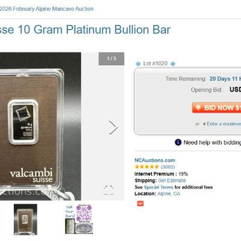Image resolution: width=241 pixels, height=241 pixels.
Task: Go to previous lot with left arrow
Action: [138, 64]
